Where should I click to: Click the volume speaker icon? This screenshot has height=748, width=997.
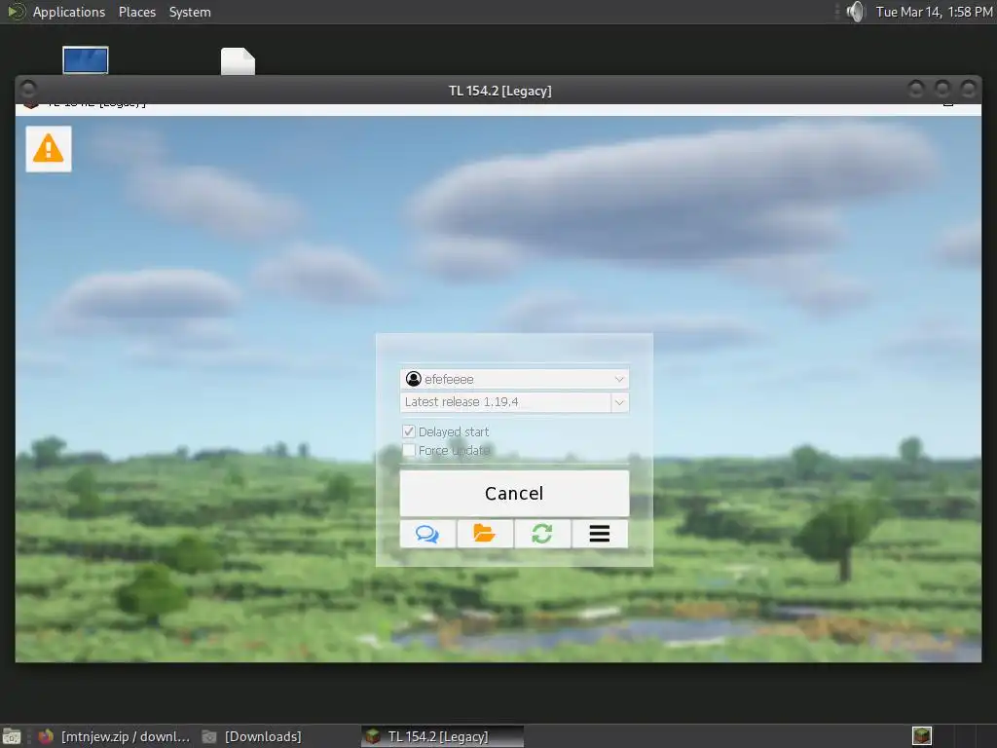(856, 12)
